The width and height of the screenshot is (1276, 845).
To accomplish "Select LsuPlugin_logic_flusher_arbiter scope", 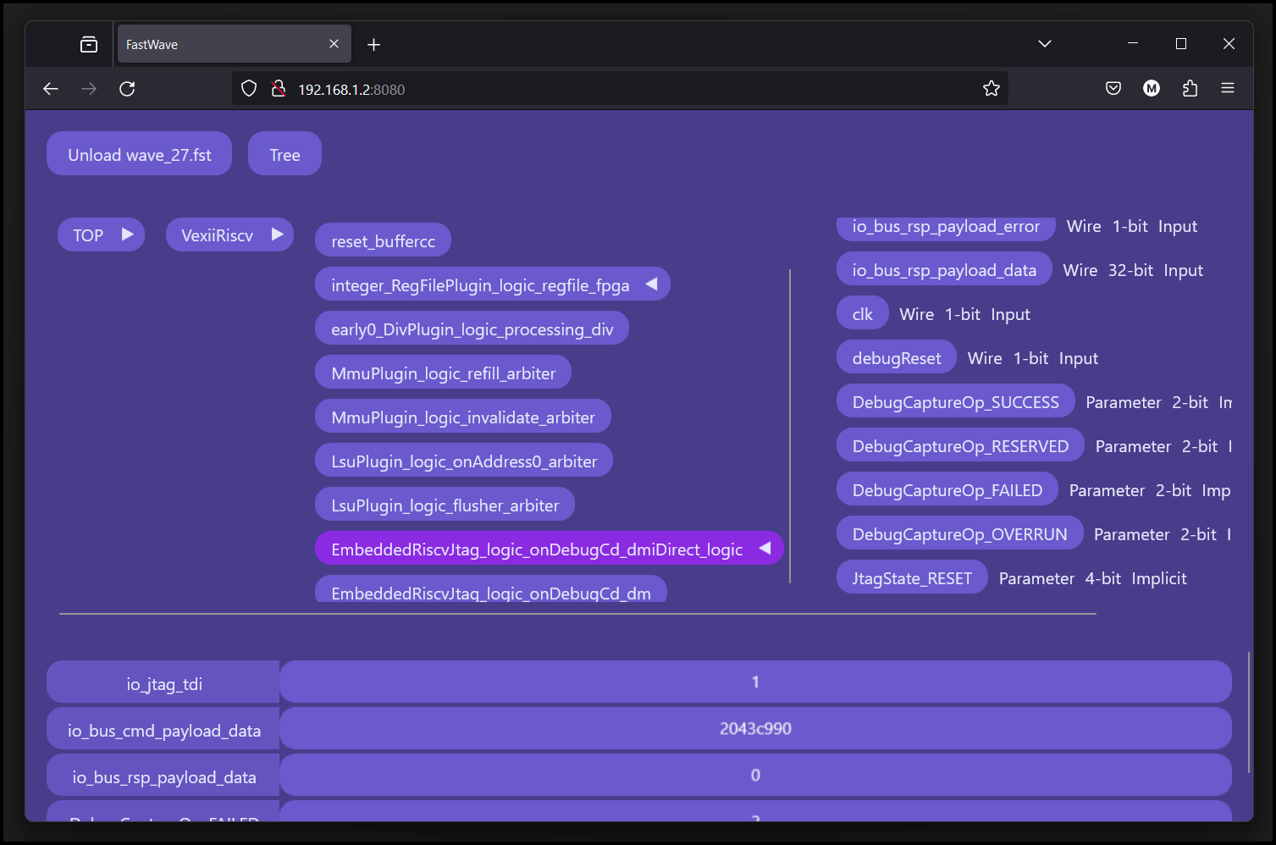I will coord(445,505).
